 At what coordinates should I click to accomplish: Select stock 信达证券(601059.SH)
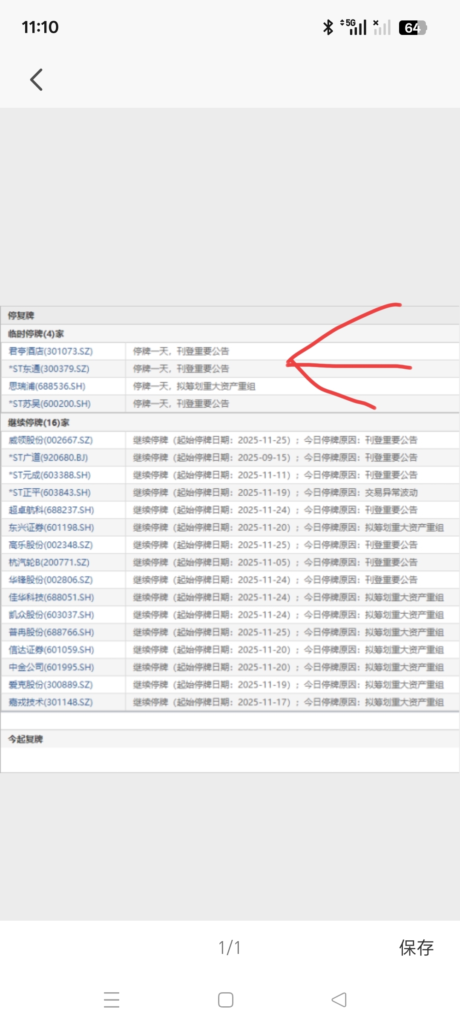click(51, 650)
